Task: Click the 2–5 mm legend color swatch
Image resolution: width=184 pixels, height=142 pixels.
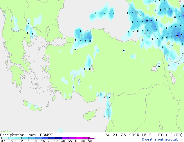Action: 25,138
